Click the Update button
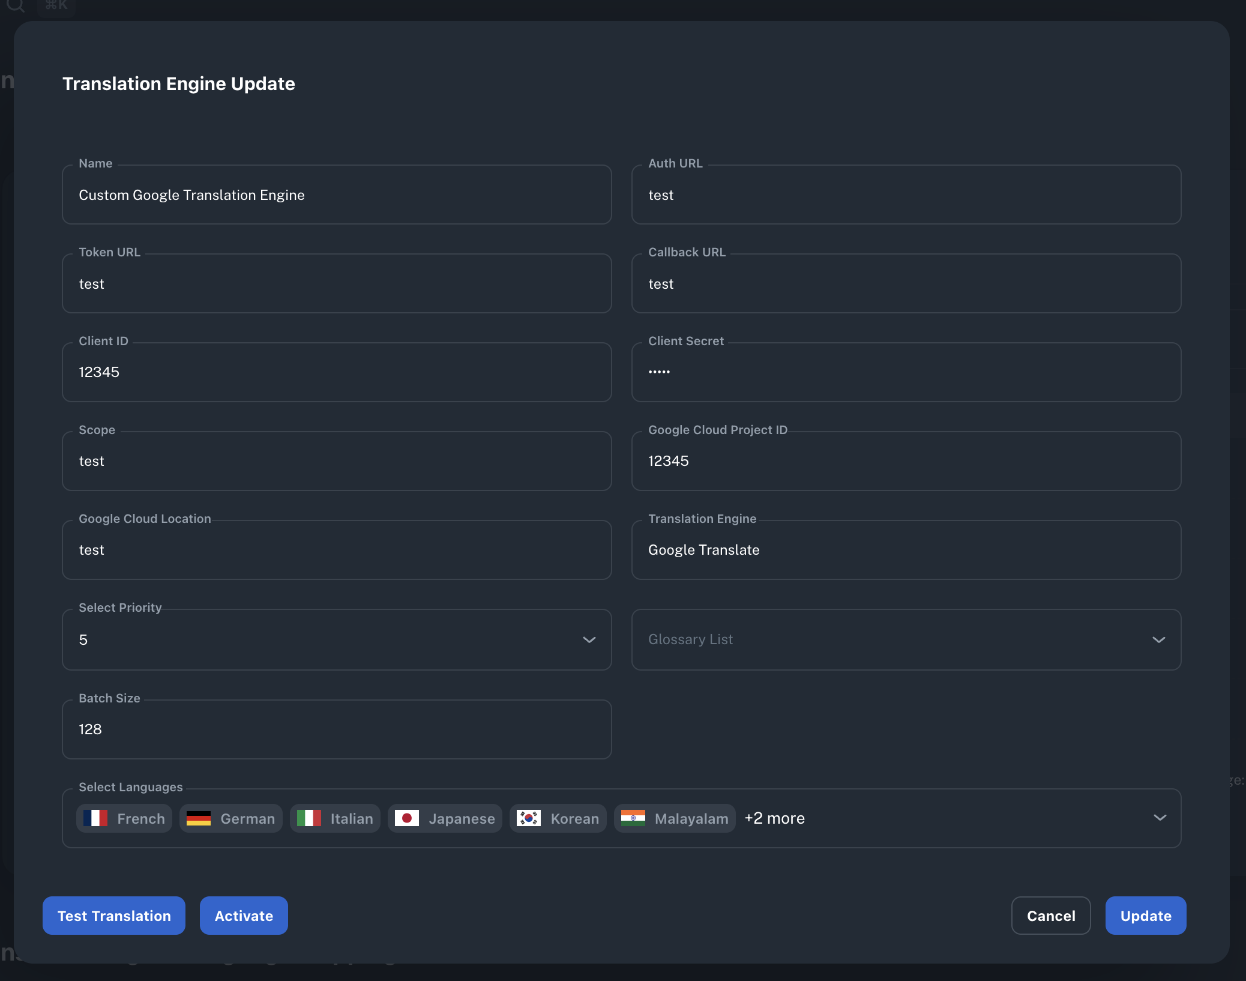 (1146, 916)
